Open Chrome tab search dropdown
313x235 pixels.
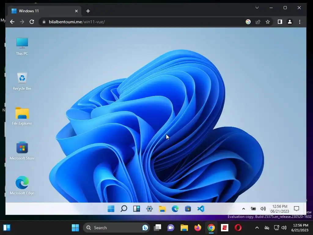257,8
